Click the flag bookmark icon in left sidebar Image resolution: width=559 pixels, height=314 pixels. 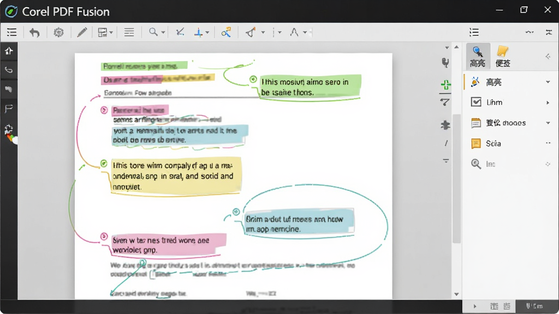9,108
